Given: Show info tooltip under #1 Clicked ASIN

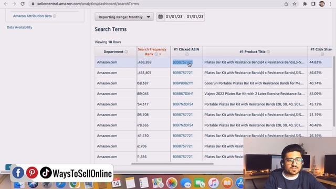Looking at the screenshot, I should pyautogui.click(x=187, y=54).
